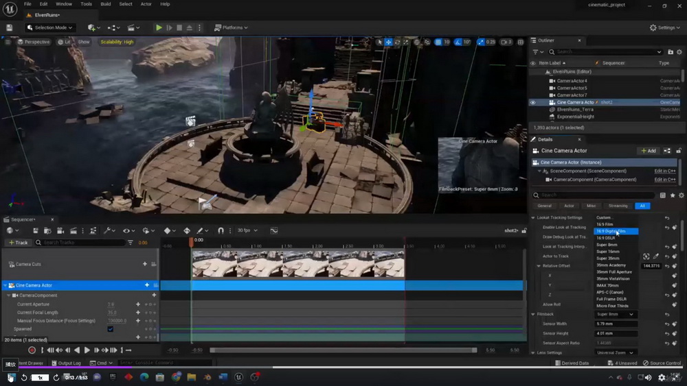This screenshot has width=687, height=386.
Task: Toggle the Sequencer snapping magnet icon
Action: [x=221, y=230]
